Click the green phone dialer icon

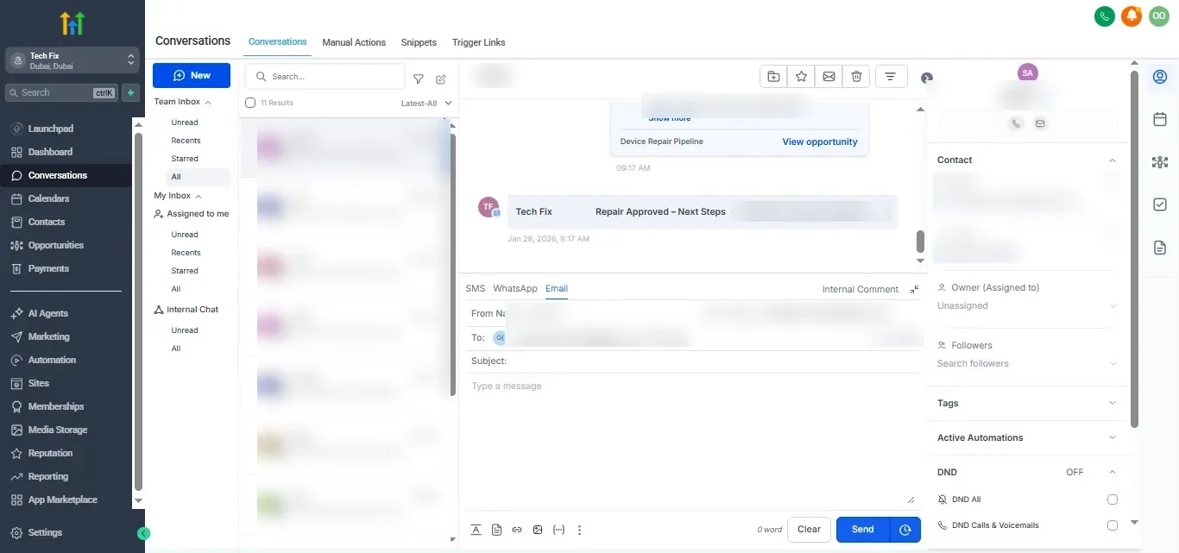(x=1104, y=16)
